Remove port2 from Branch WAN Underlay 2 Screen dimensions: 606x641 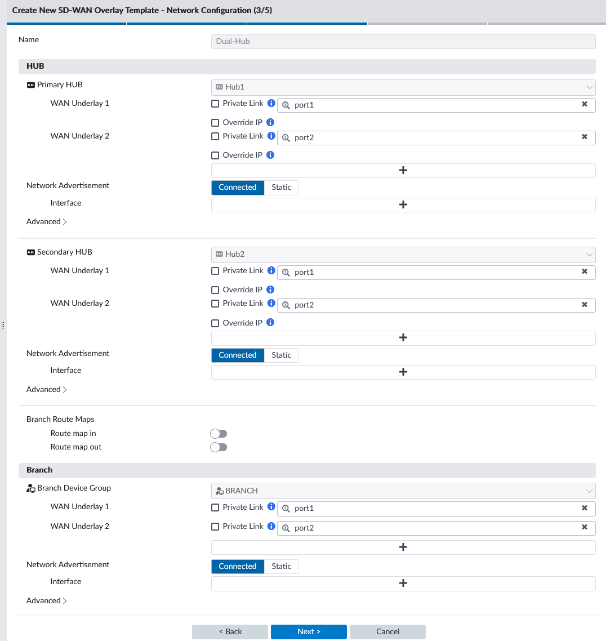point(585,528)
